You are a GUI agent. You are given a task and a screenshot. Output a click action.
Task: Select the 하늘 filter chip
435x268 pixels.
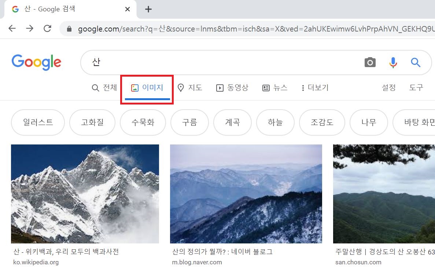pos(275,122)
